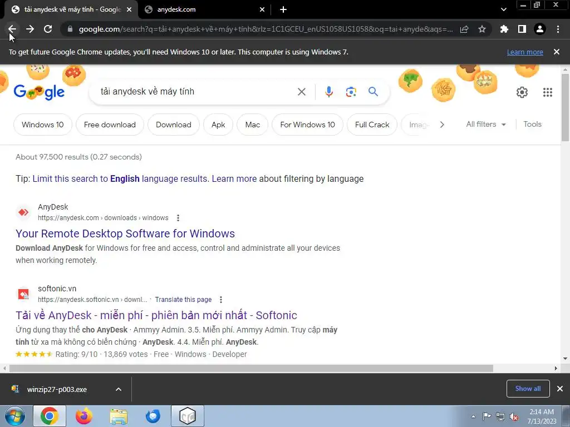This screenshot has height=427, width=570.
Task: Open the Tải về AnyDesk Softonic result
Action: pyautogui.click(x=156, y=315)
